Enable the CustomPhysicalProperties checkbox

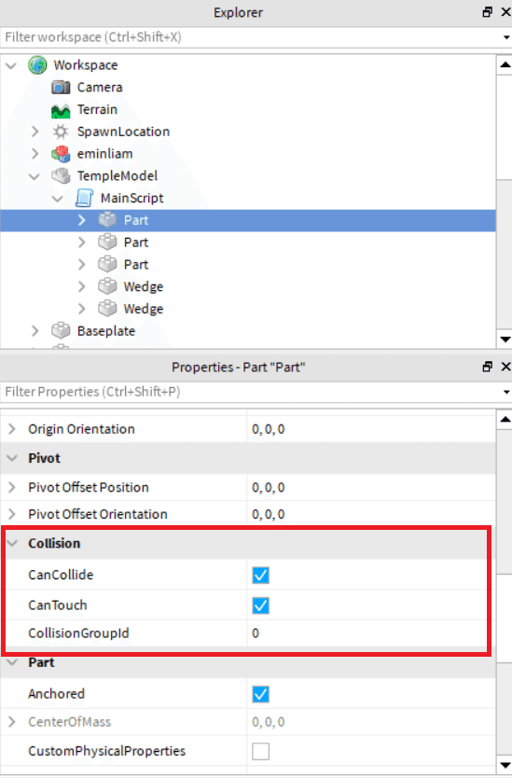(x=260, y=751)
